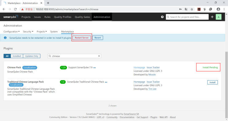Click the info icon in restart banner

pos(5,38)
